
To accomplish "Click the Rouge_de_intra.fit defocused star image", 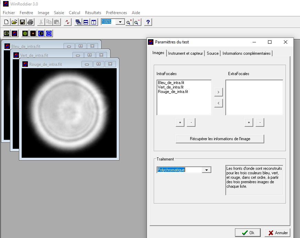I will [x=69, y=113].
